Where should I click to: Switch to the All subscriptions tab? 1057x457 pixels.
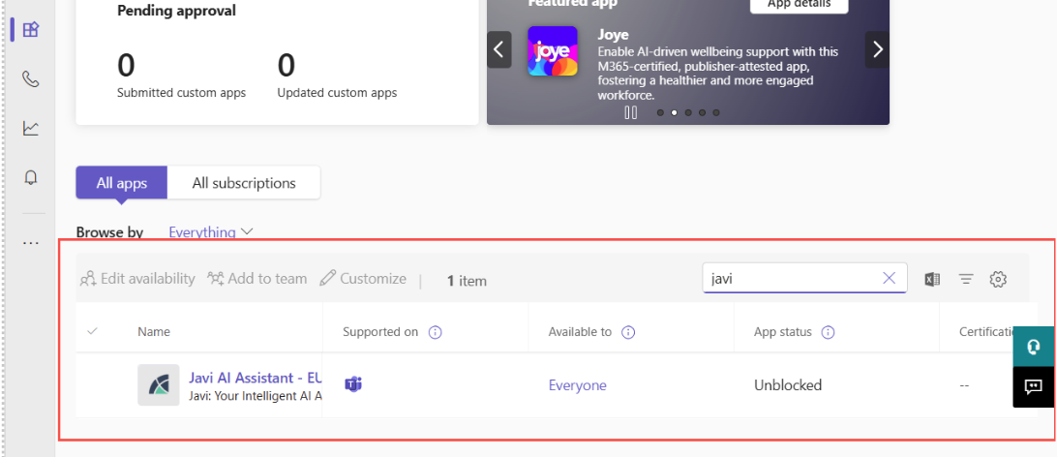point(244,183)
